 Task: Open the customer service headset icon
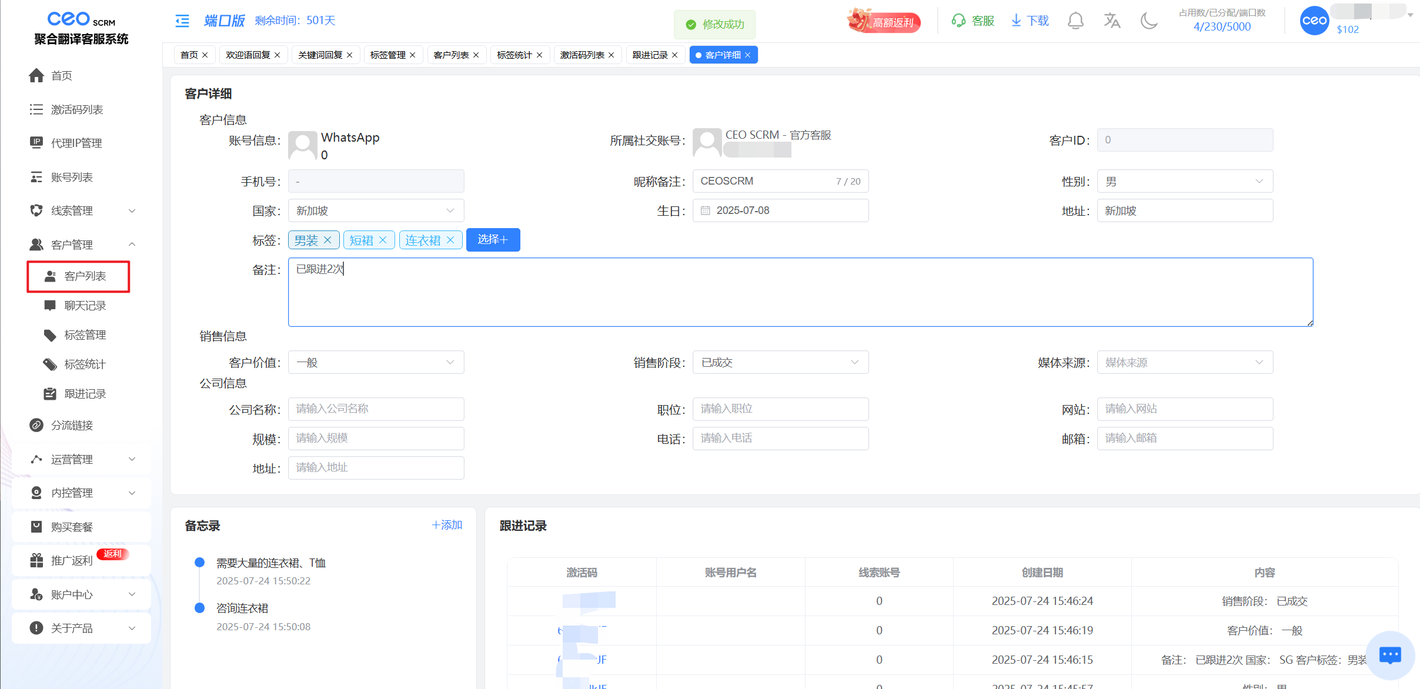point(958,21)
